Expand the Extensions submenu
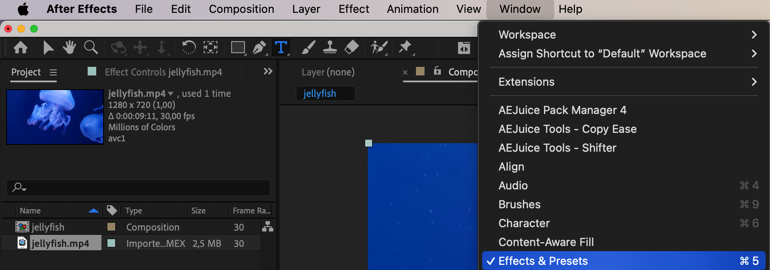 624,82
